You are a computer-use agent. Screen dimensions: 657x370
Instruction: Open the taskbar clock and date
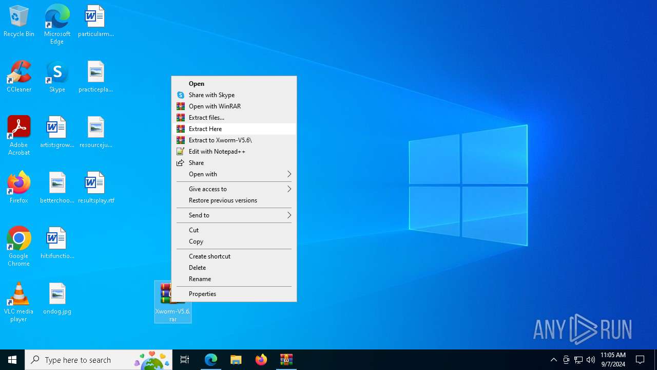[613, 360]
